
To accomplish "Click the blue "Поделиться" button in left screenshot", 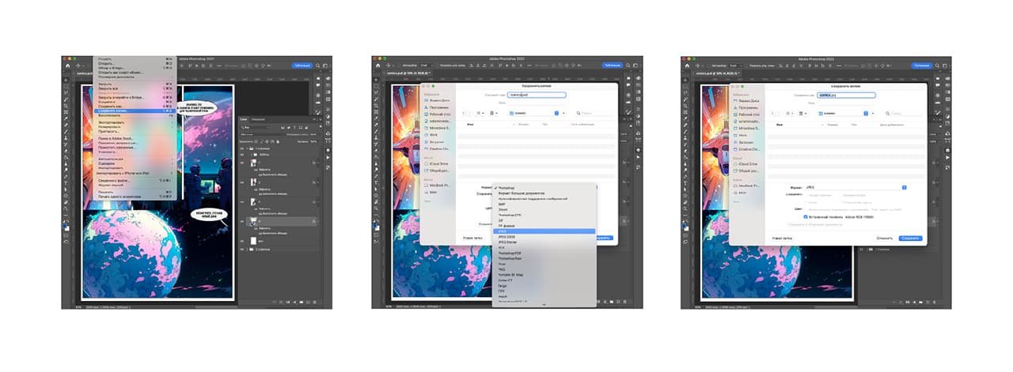I will coord(302,66).
